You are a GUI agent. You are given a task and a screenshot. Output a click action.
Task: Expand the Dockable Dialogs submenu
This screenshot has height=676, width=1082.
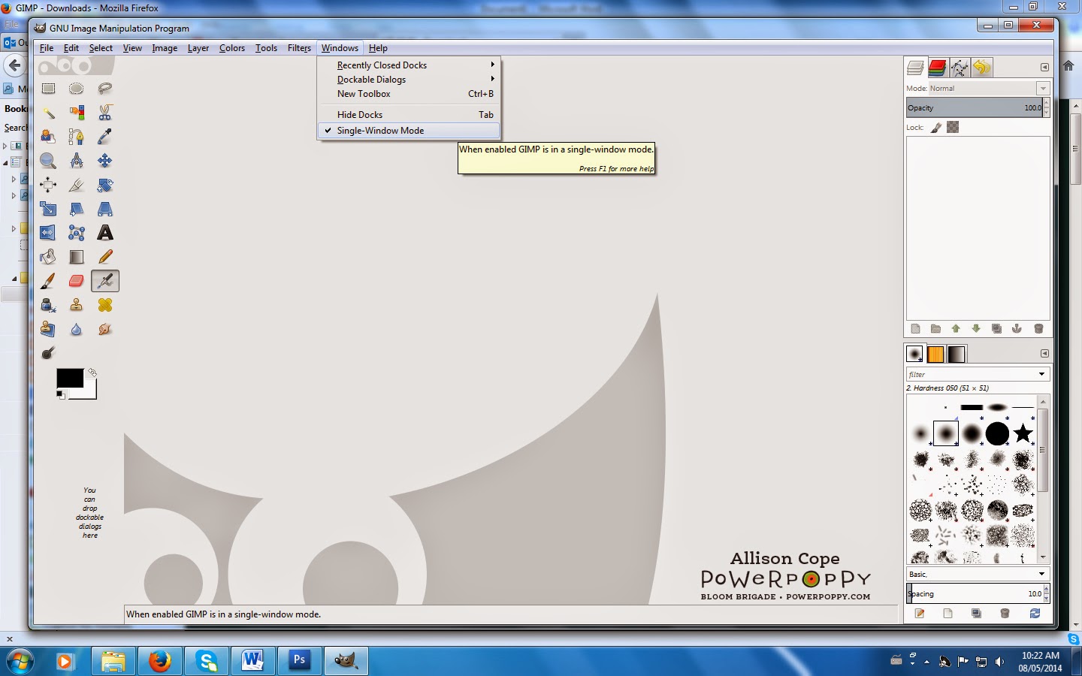[409, 80]
